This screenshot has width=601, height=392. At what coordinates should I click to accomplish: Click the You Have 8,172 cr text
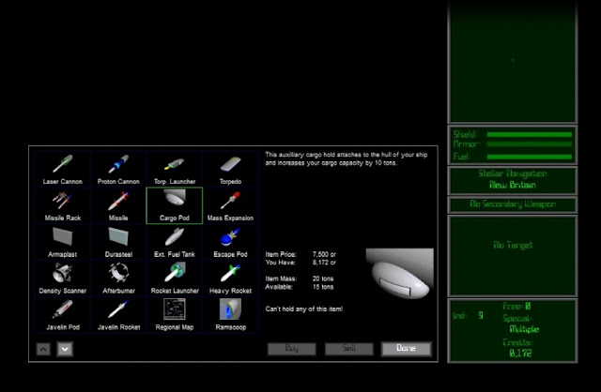[x=300, y=263]
